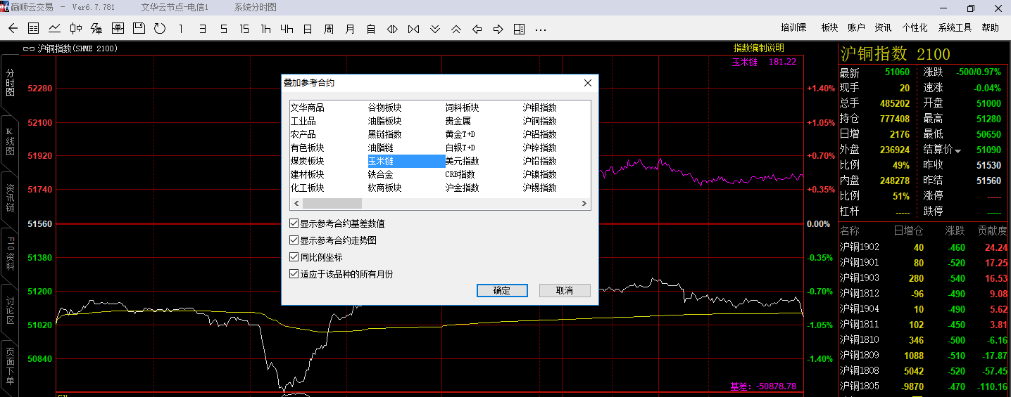Click the three-dot more options icon
1011x397 pixels.
pyautogui.click(x=541, y=30)
